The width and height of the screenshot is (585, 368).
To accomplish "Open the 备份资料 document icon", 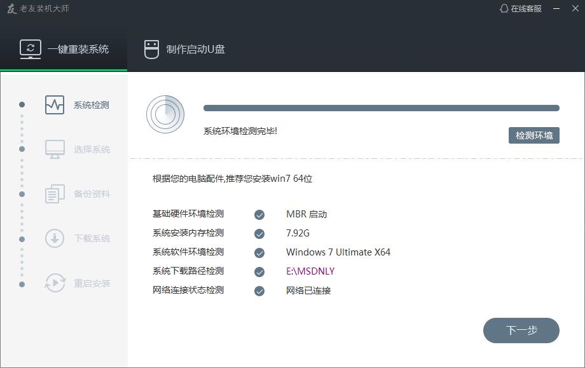I will (54, 194).
